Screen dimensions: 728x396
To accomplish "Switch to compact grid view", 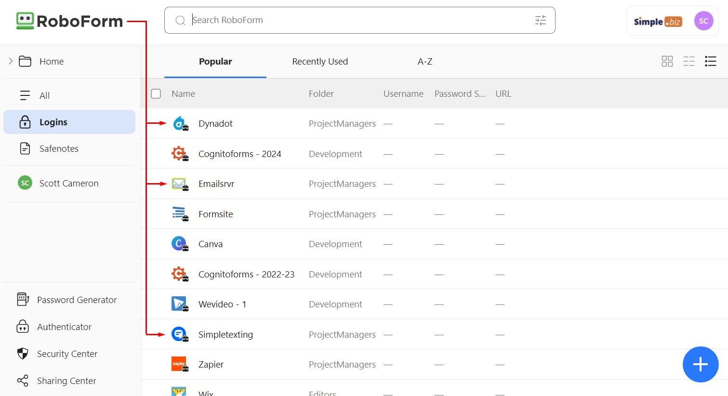I will (689, 61).
